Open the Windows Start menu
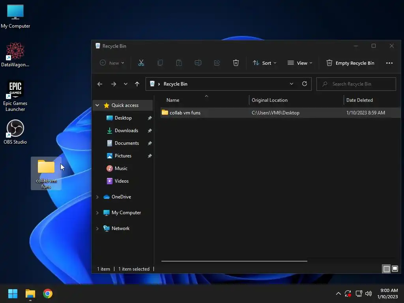 point(13,294)
